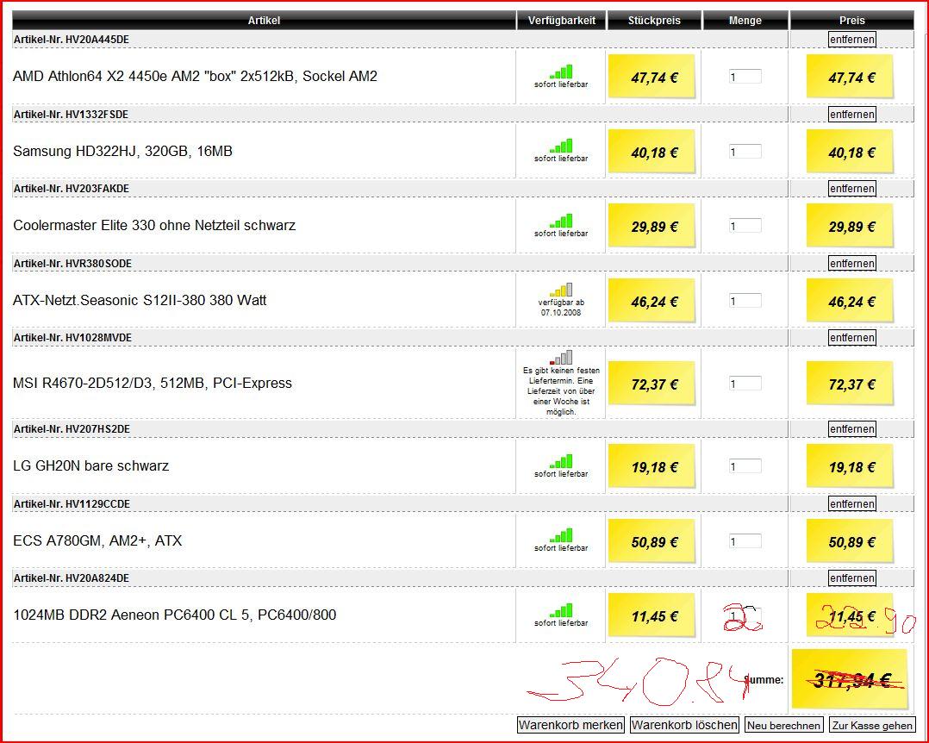This screenshot has width=929, height=743.
Task: Click availability bars icon for Samsung HD322HJ row
Action: 561,146
